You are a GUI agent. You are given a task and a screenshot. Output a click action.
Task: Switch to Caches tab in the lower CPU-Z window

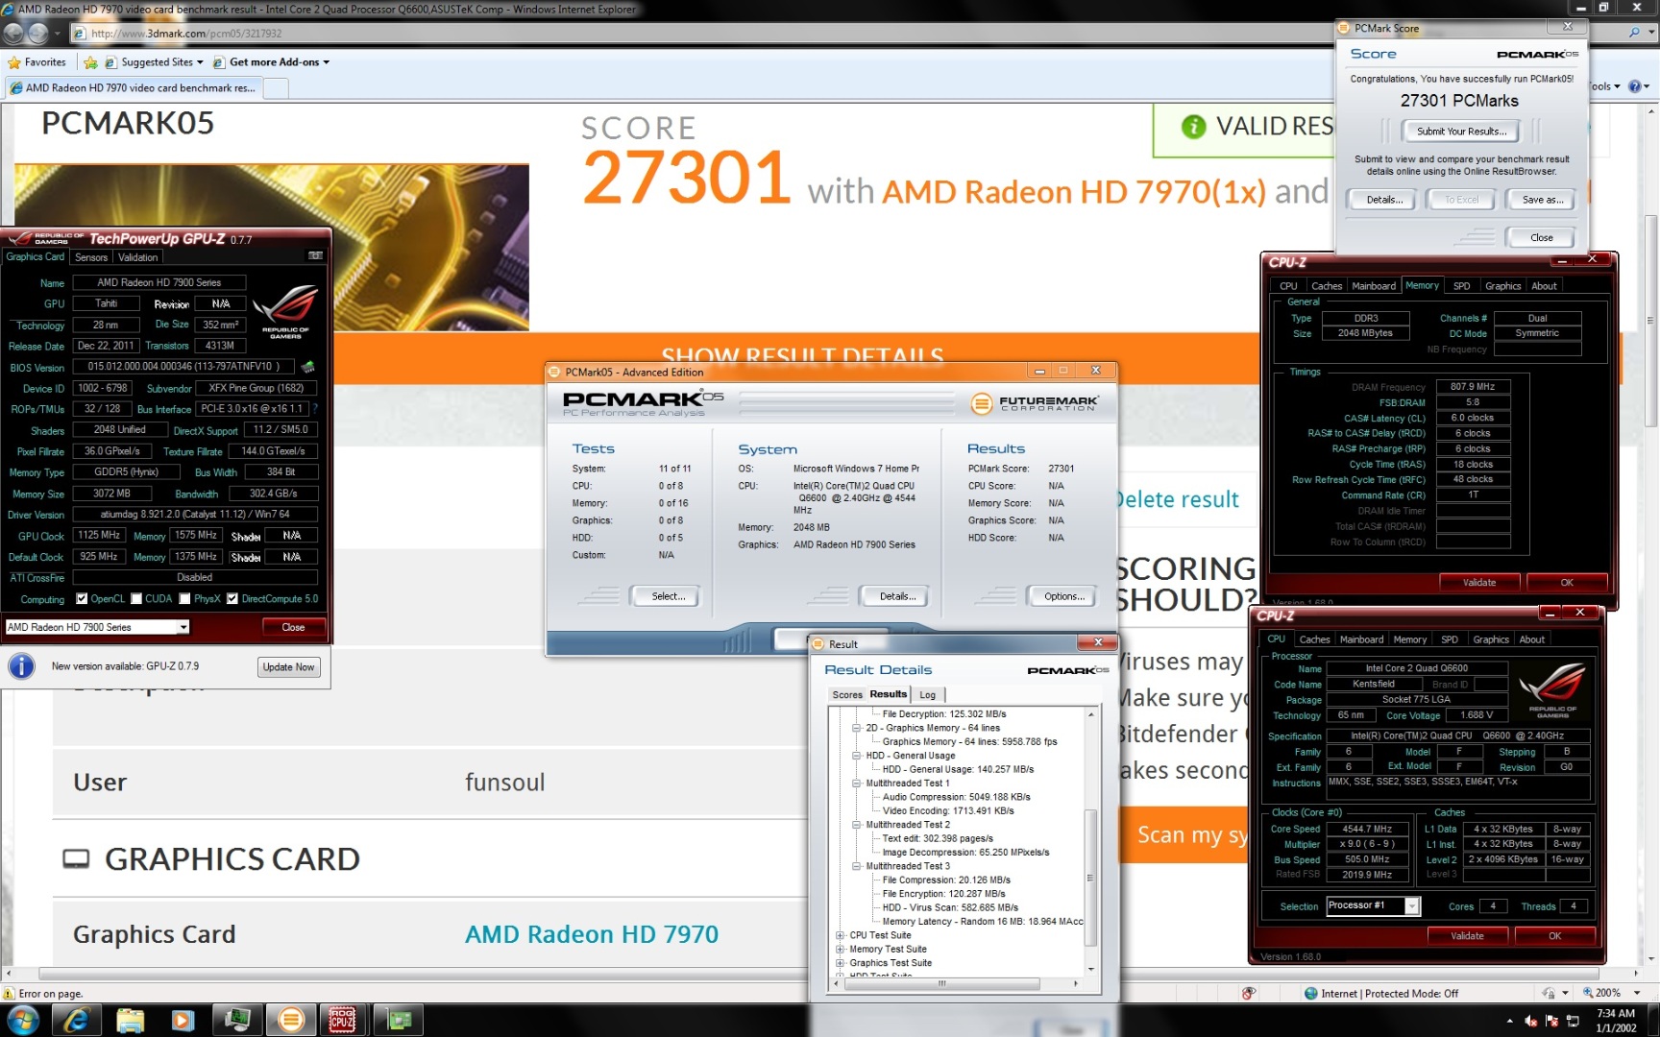[1314, 639]
